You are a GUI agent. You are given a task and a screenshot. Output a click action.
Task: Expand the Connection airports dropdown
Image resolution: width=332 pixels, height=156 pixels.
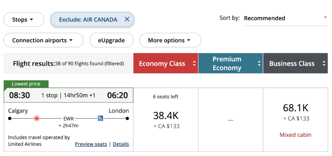43,40
